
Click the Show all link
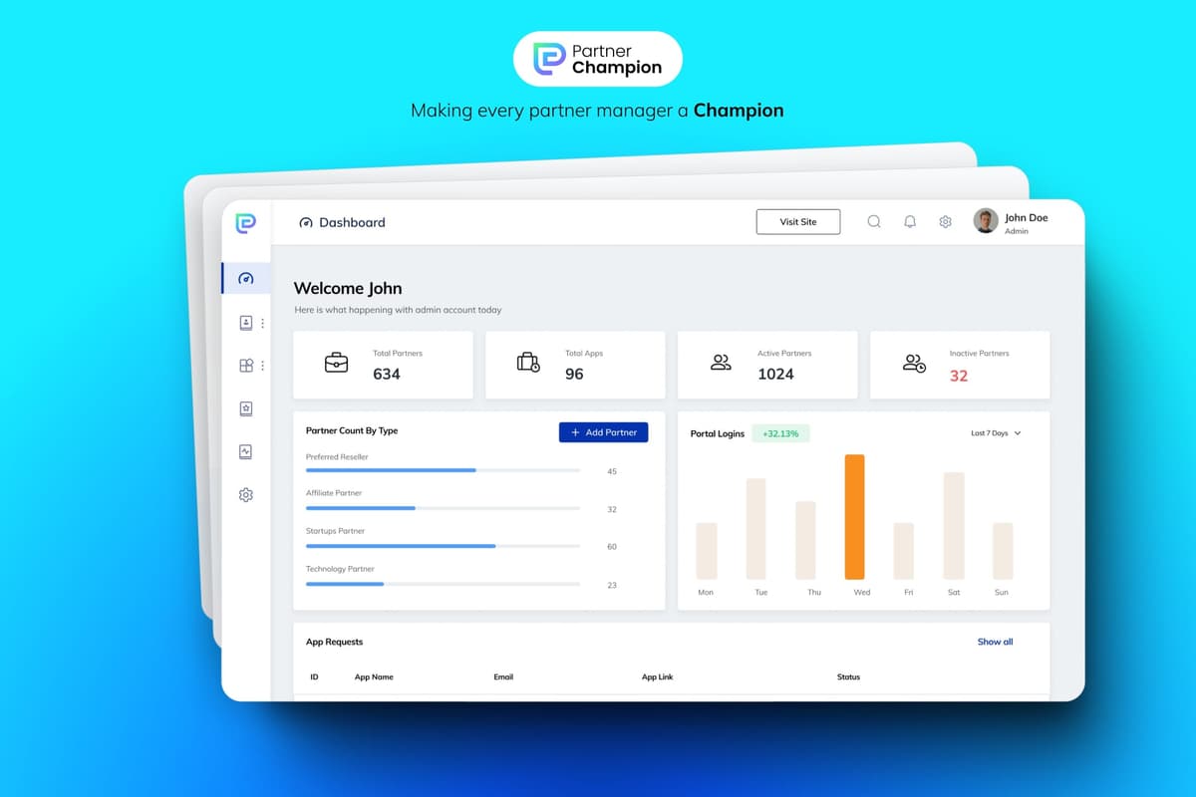(x=995, y=642)
